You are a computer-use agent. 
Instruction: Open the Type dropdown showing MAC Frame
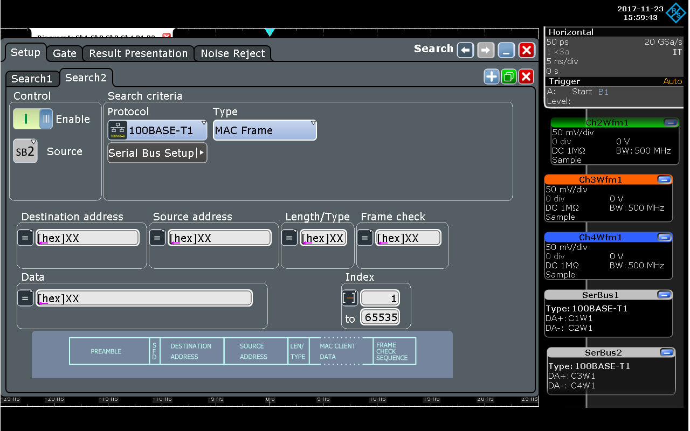coord(264,129)
